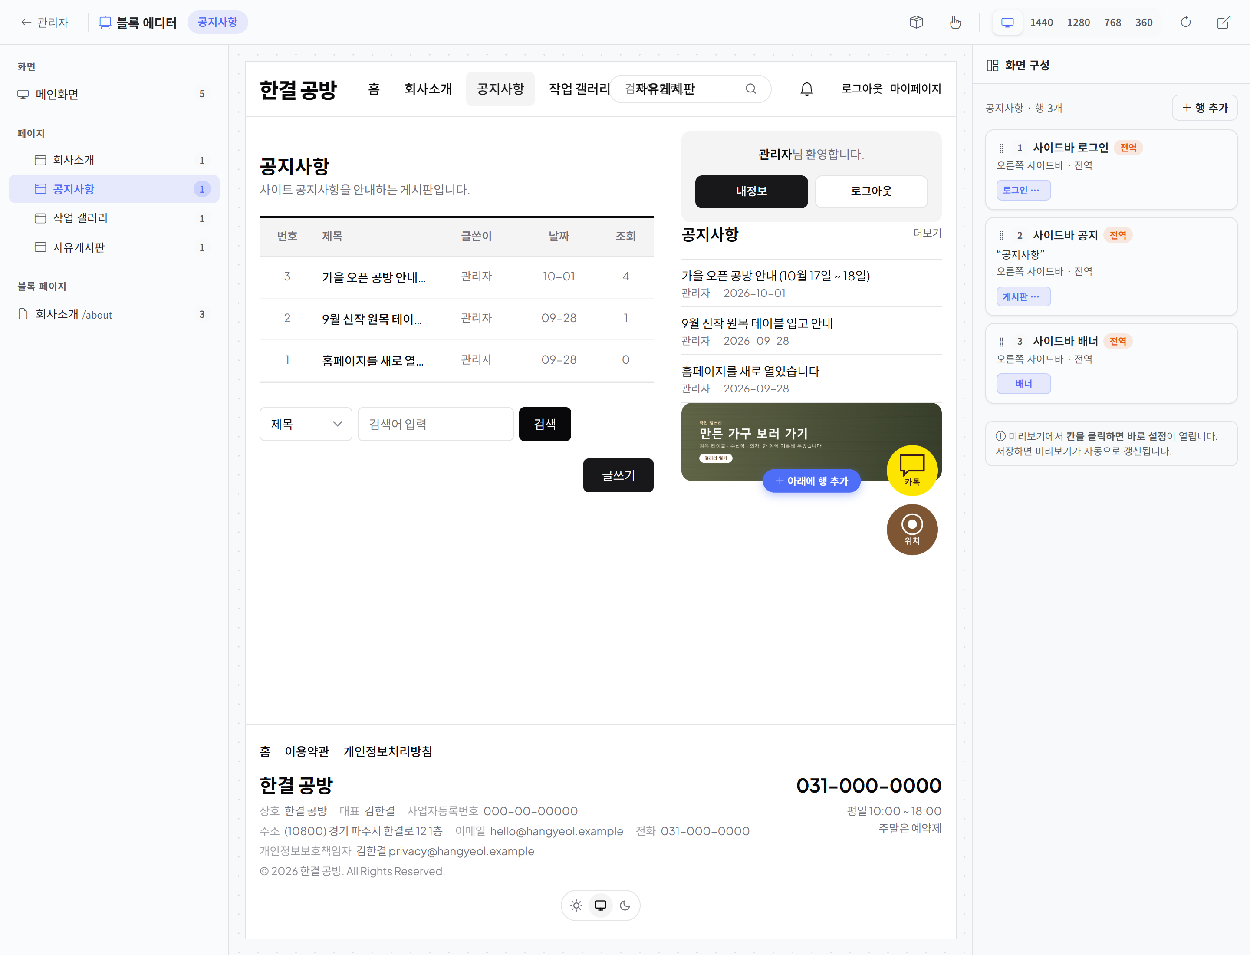The image size is (1250, 955).
Task: Switch to system theme monitor icon
Action: click(600, 905)
